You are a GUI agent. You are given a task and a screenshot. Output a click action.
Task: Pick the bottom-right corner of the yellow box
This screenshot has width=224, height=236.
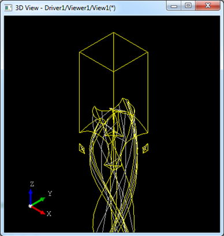(x=148, y=133)
